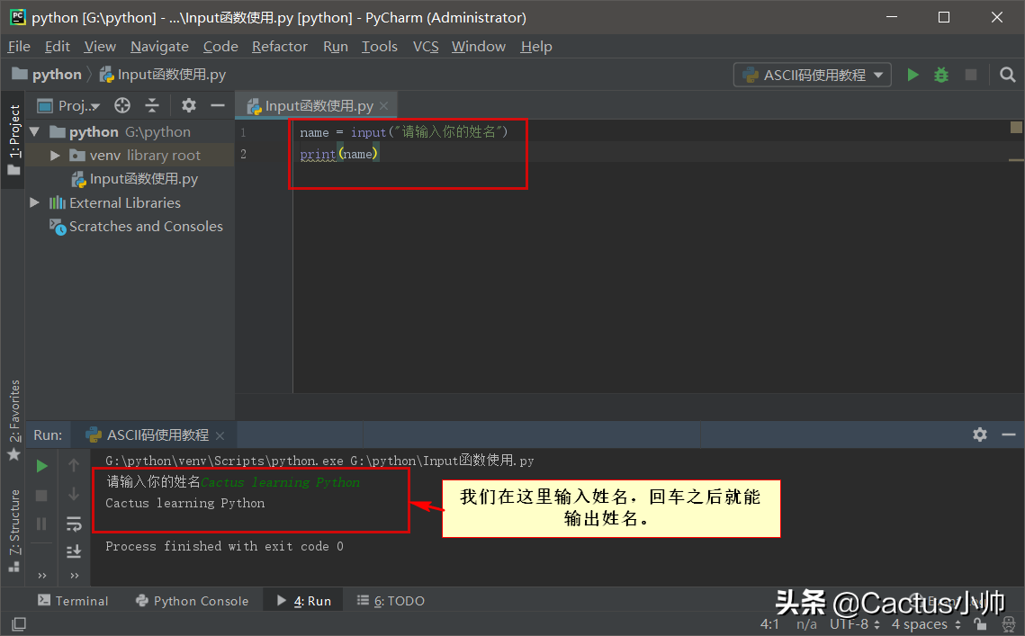The width and height of the screenshot is (1025, 636).
Task: Open the Terminal tool window
Action: pyautogui.click(x=73, y=601)
